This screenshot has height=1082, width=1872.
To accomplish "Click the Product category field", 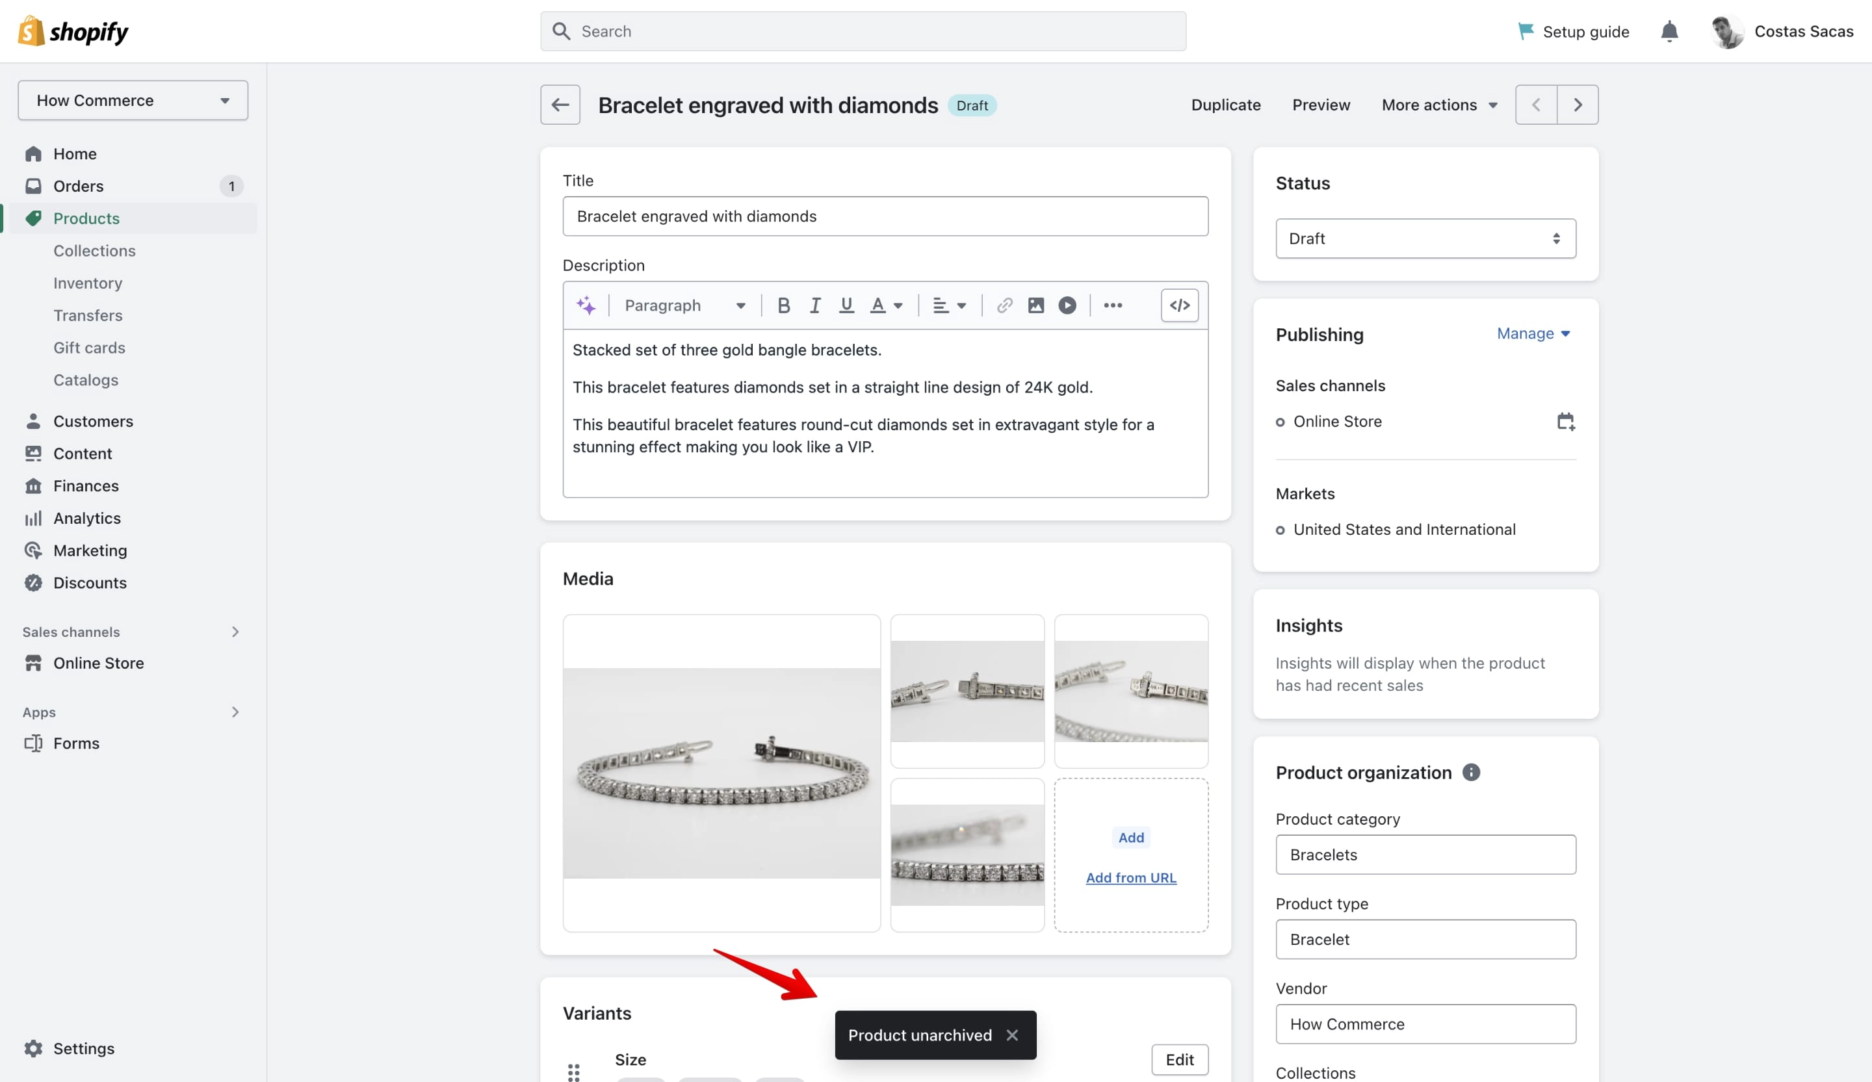I will (x=1425, y=855).
